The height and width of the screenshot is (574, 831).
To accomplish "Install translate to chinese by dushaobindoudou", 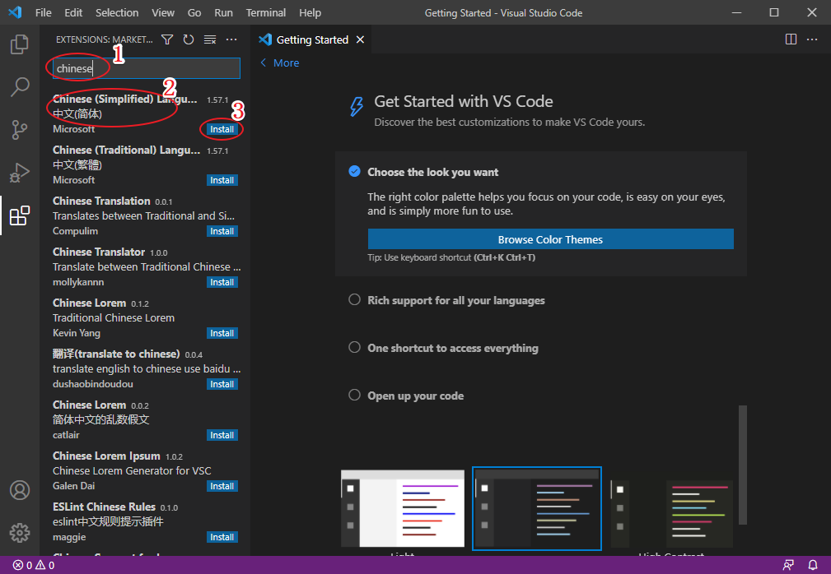I will [x=222, y=384].
